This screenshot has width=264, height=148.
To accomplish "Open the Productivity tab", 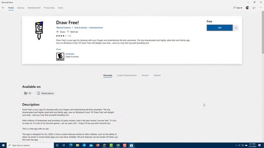I will point(49,8).
